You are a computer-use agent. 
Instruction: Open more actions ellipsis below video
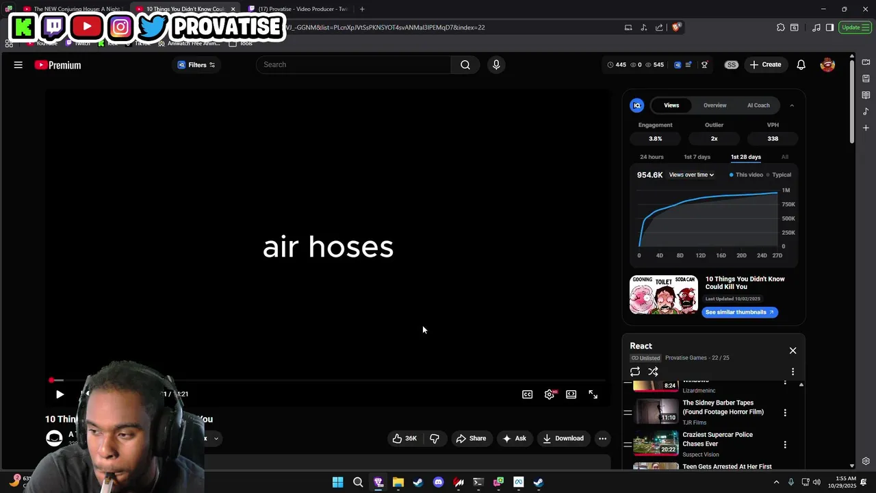(x=602, y=438)
